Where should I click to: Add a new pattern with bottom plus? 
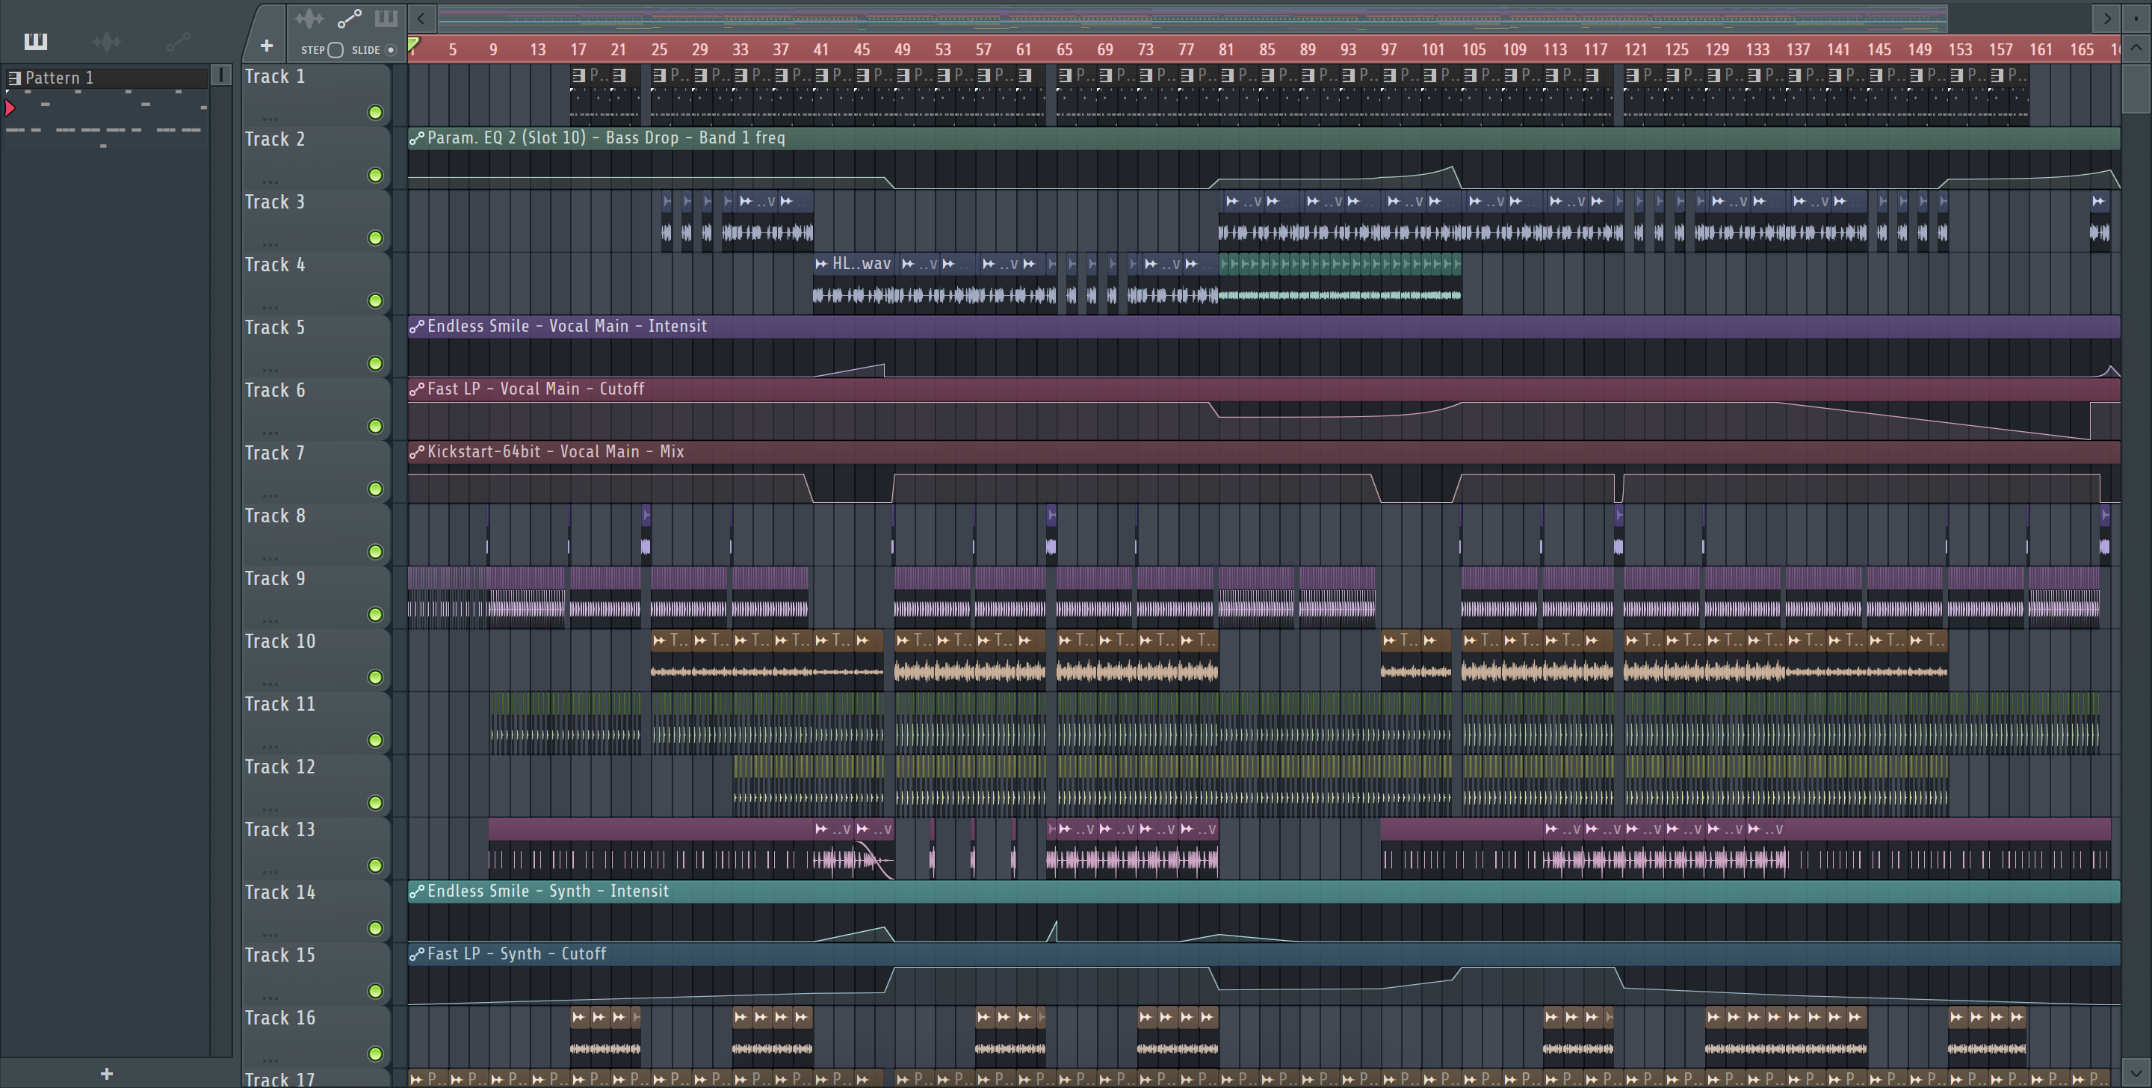pos(106,1074)
